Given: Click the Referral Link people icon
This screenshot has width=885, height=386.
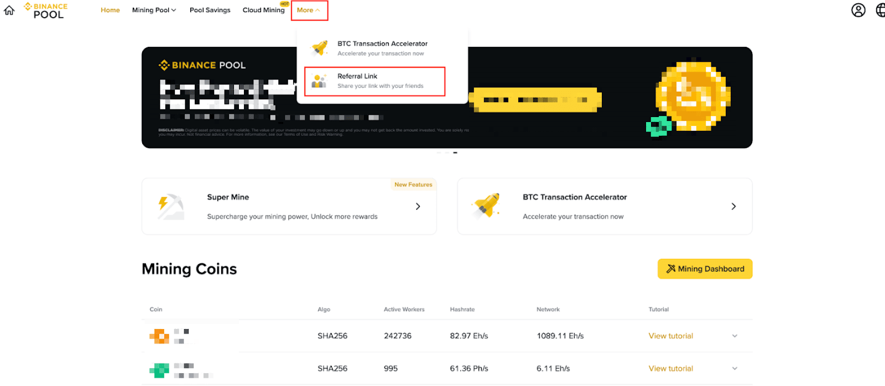Looking at the screenshot, I should (x=319, y=81).
